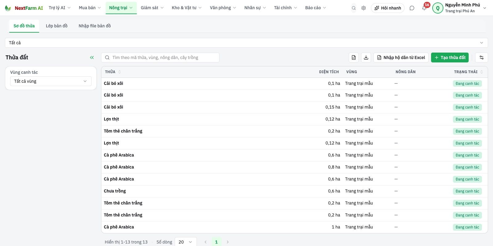Screen dimensions: 493x246
Task: Open the table filter settings icon
Action: pyautogui.click(x=482, y=58)
